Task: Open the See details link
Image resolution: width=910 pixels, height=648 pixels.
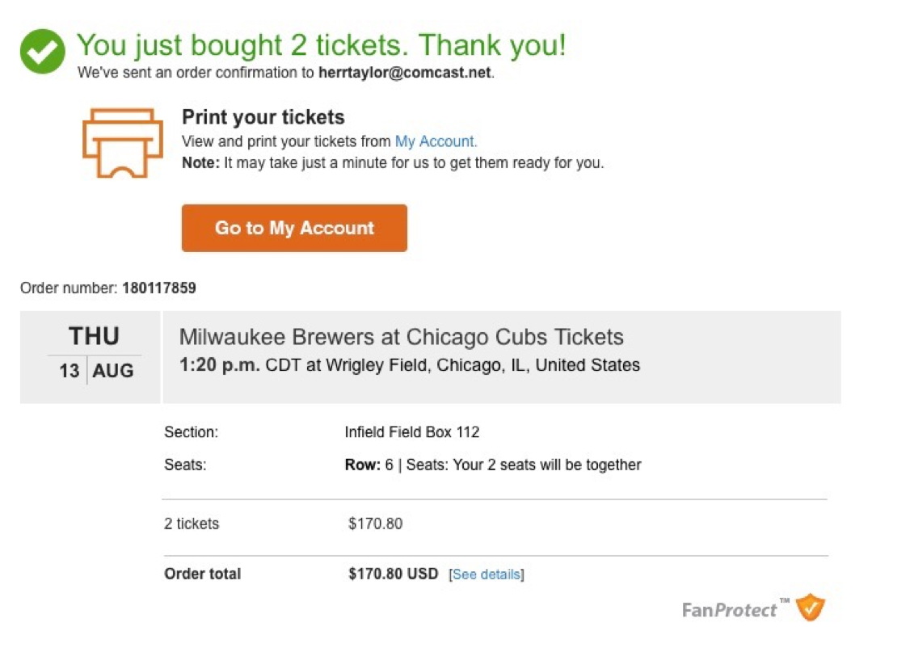Action: [x=487, y=574]
